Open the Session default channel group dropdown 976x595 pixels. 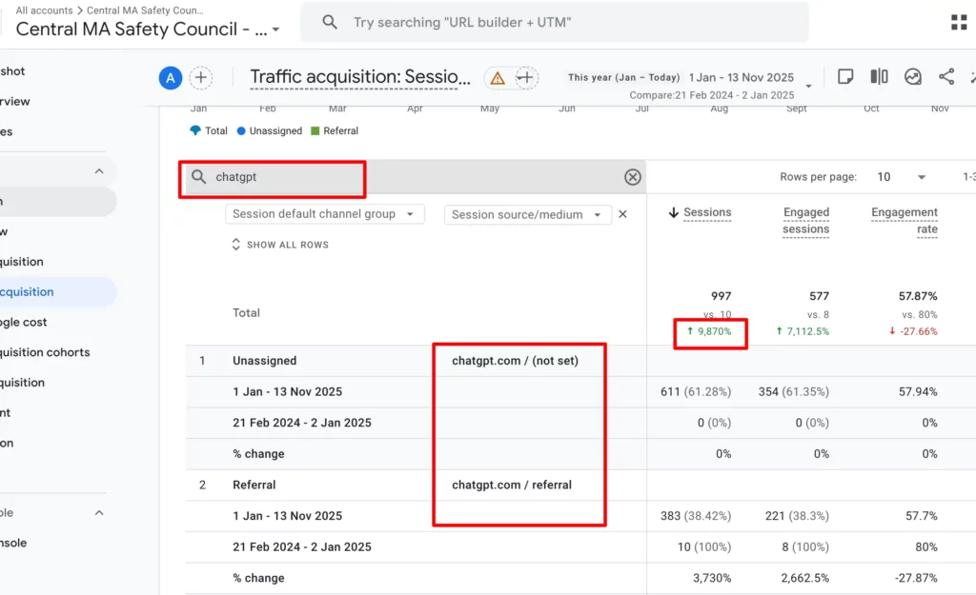tap(324, 214)
